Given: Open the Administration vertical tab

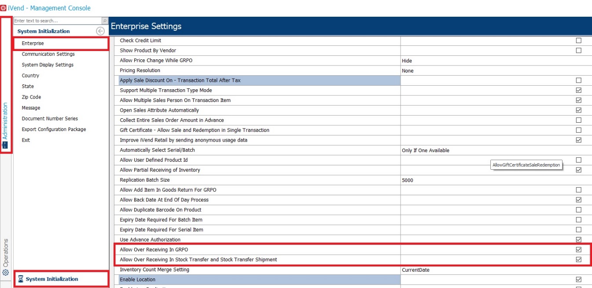Looking at the screenshot, I should pyautogui.click(x=6, y=85).
